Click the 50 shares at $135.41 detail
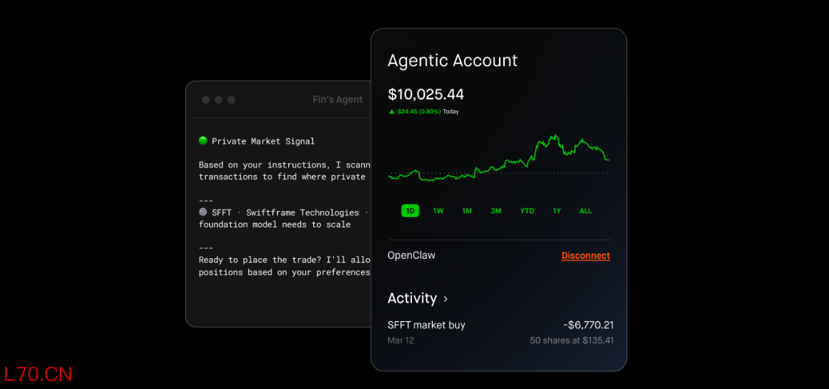This screenshot has height=389, width=829. [x=572, y=340]
